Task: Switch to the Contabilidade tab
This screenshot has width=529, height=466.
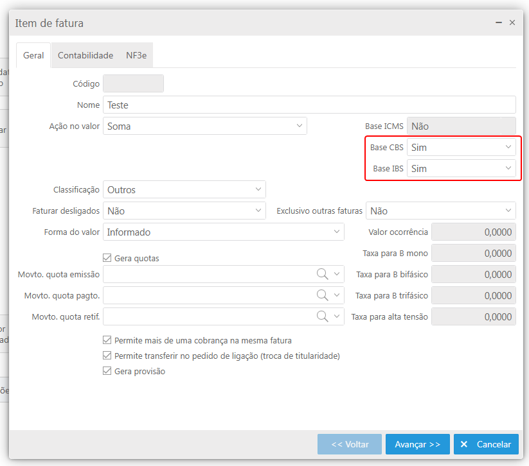Action: [85, 56]
